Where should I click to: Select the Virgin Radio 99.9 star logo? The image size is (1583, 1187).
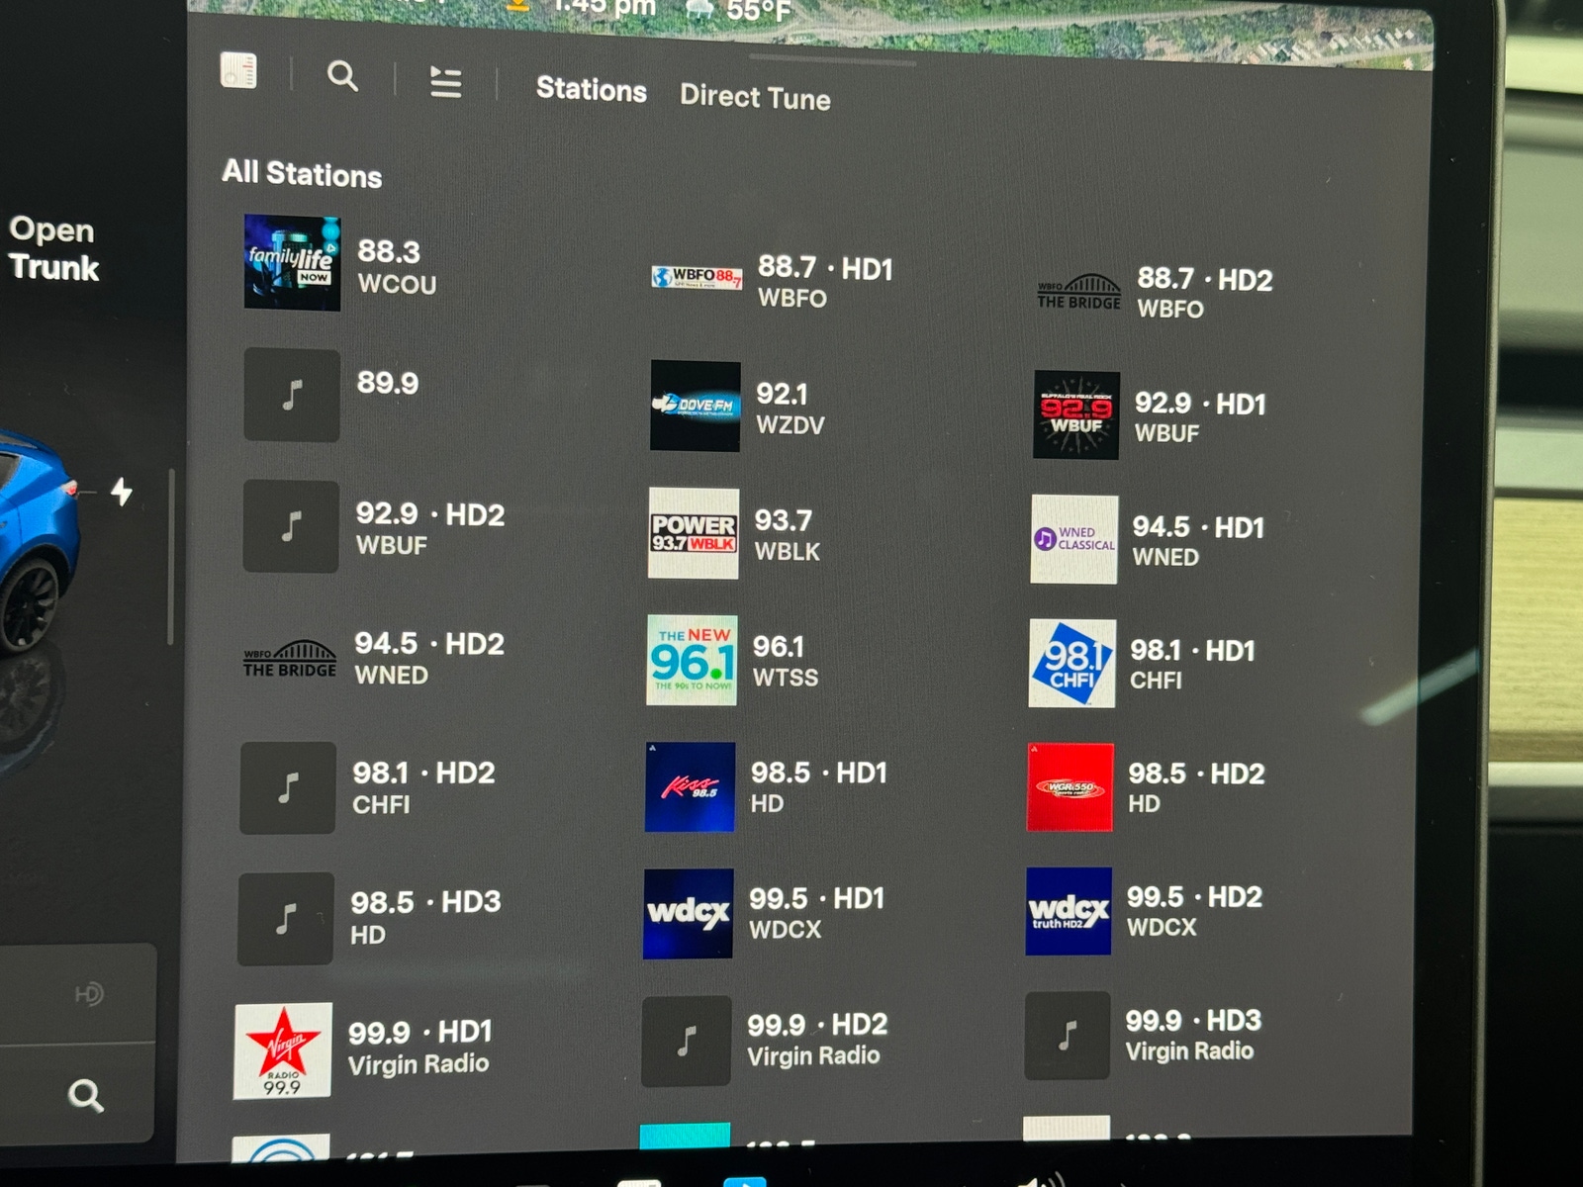(283, 1051)
